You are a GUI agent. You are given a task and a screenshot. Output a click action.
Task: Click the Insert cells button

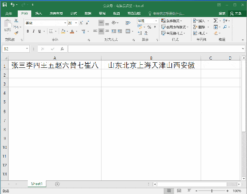tap(199, 21)
